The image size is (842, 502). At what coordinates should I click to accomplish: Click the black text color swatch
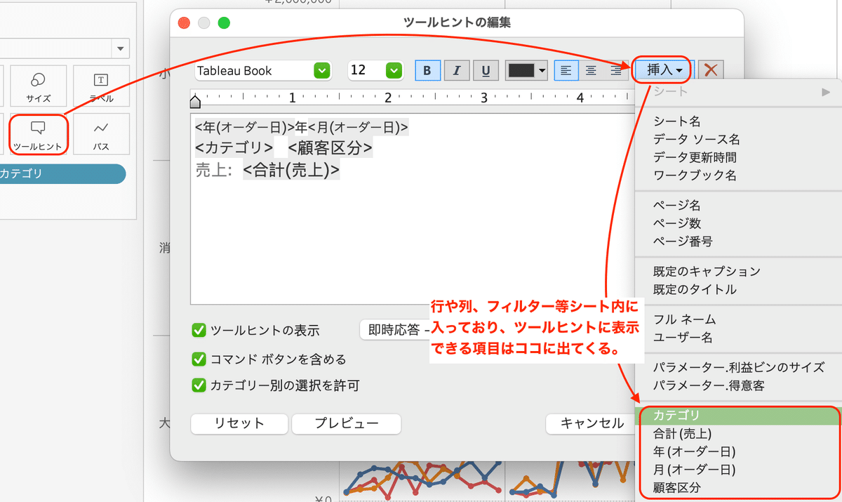[x=521, y=70]
